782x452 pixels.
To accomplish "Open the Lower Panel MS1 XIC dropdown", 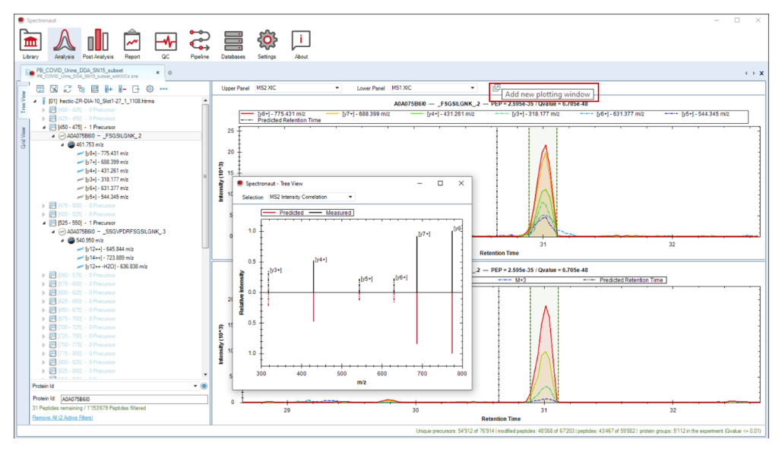I will (x=433, y=88).
